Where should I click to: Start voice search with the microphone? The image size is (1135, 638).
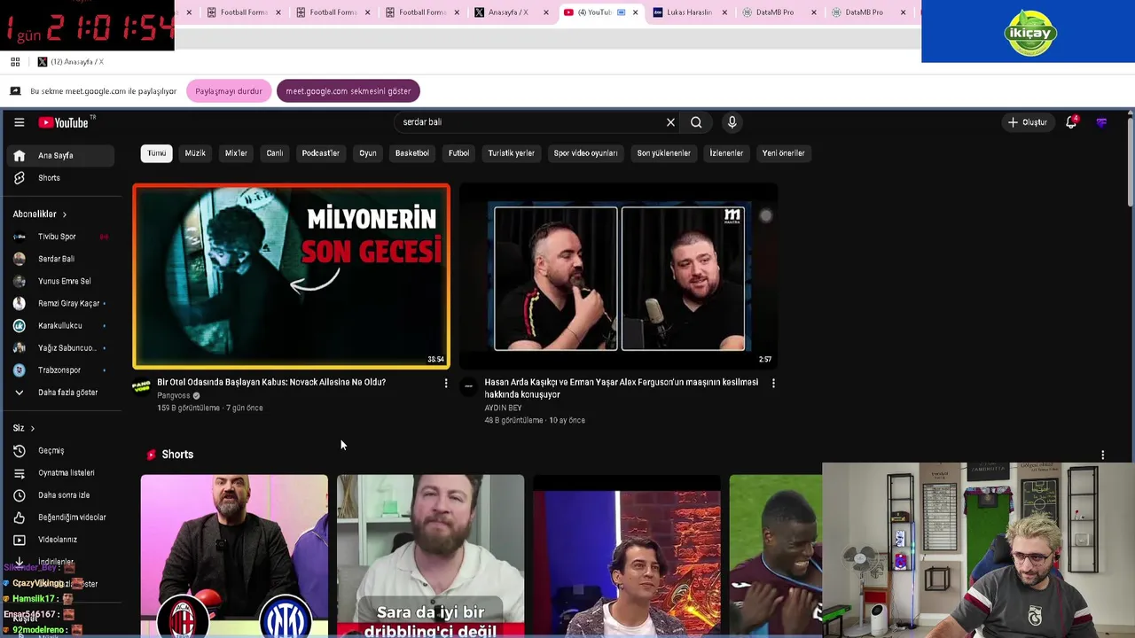[x=732, y=122]
